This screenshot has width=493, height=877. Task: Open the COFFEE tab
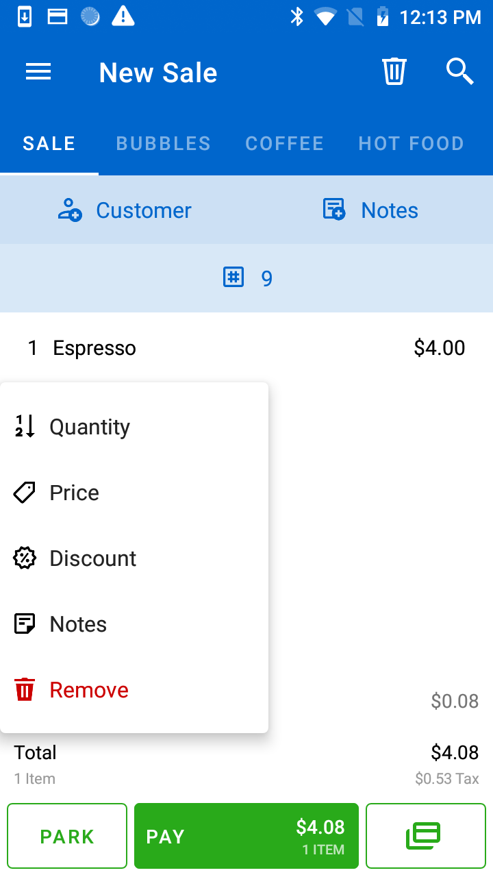tap(285, 143)
